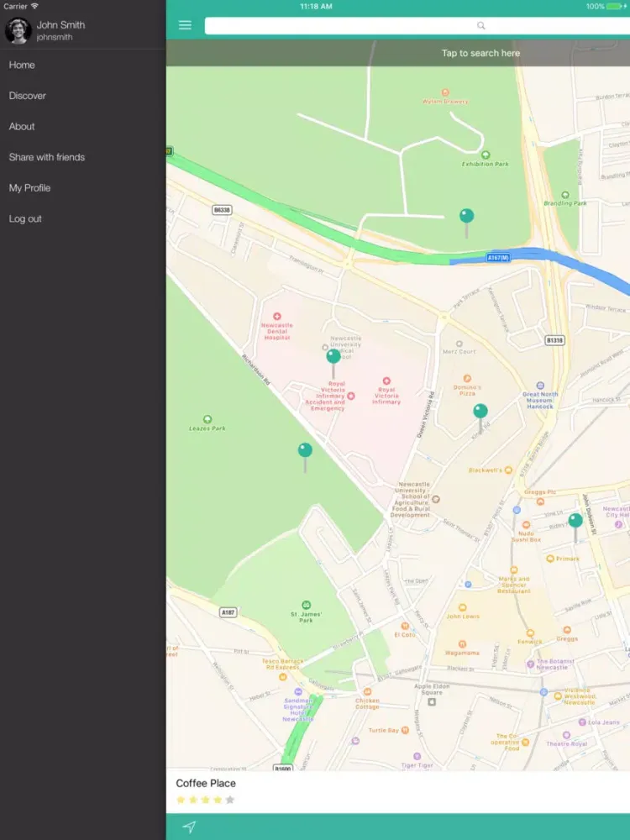Tap the Nudo Sushi Box icon
Image resolution: width=630 pixels, height=840 pixels.
pos(526,524)
